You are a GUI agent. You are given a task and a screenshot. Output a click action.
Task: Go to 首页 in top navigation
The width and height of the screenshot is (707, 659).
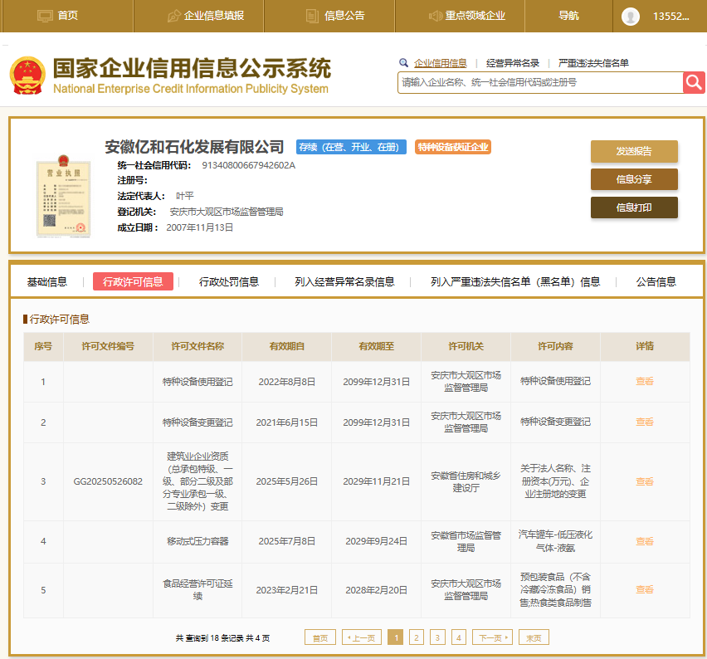pos(58,16)
